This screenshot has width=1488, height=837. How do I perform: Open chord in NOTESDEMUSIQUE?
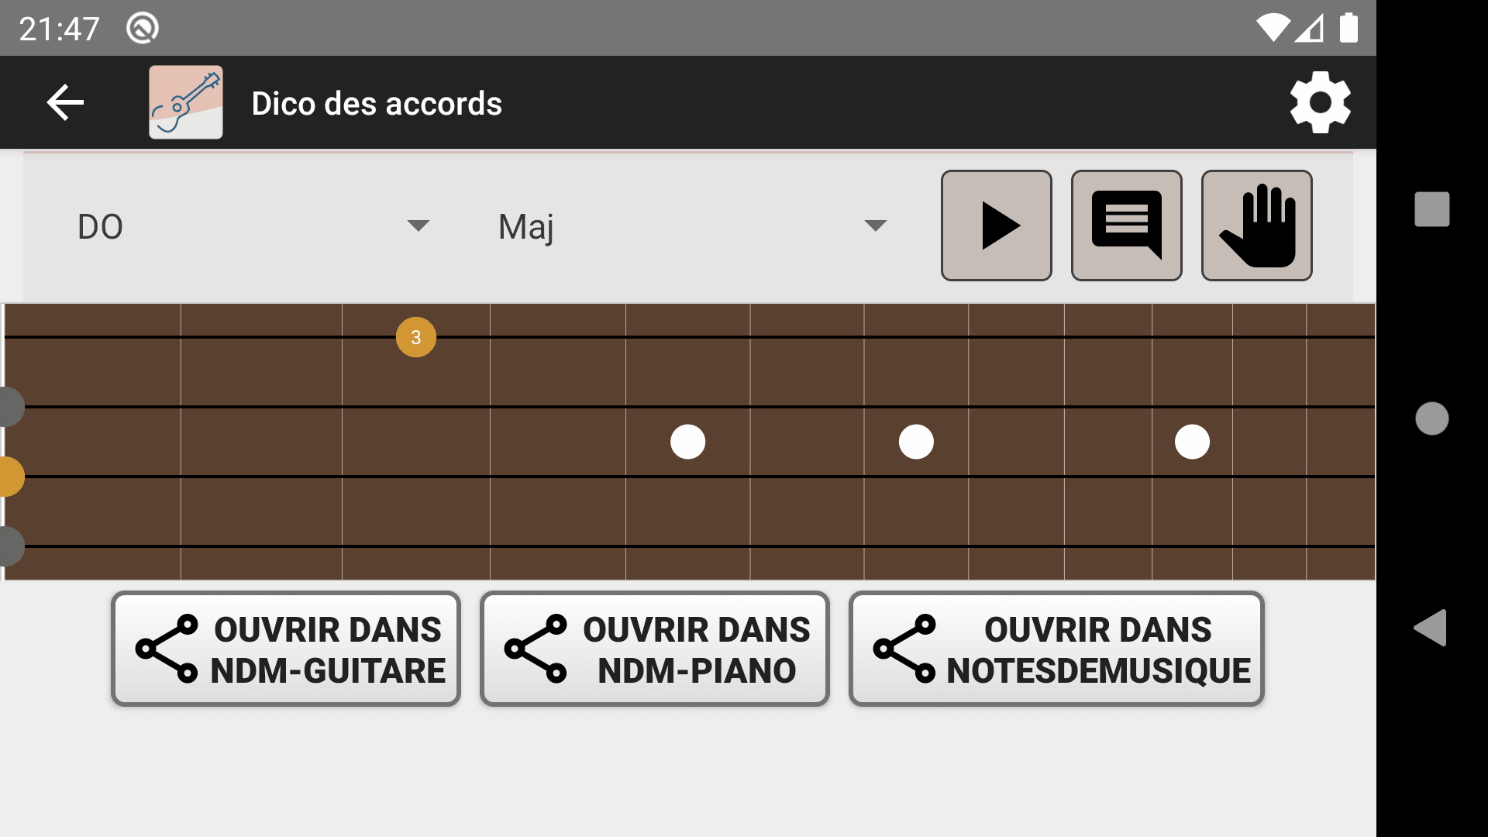tap(1056, 649)
